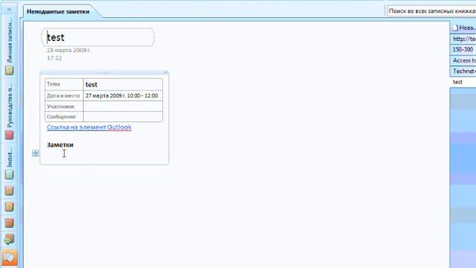Select the 27 марта 2009 г. 10:00 - 12:00 cell
476x268 pixels.
[x=123, y=96]
